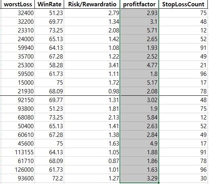
Task: Select worstLoss cell 32400
Action: [18, 13]
